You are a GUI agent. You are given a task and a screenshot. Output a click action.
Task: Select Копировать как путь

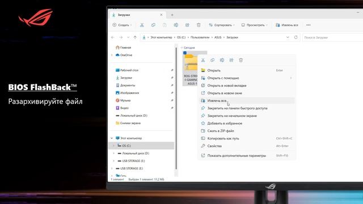coord(247,138)
